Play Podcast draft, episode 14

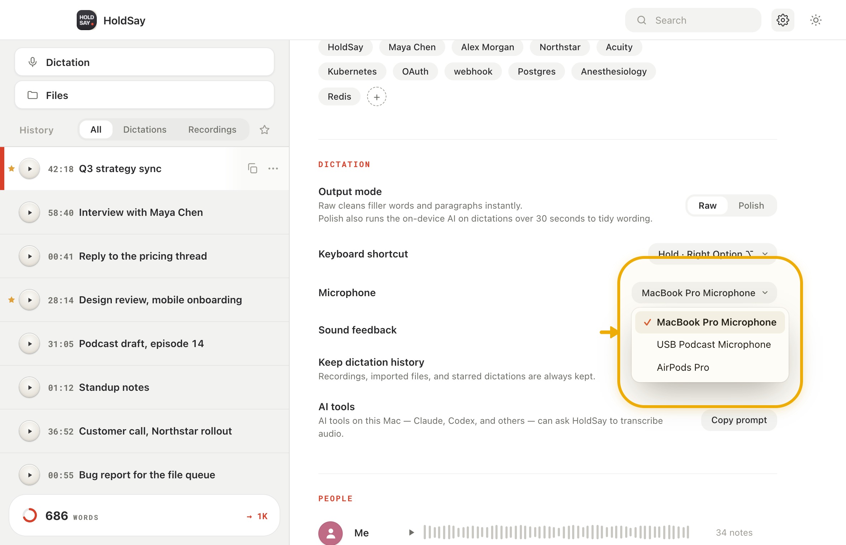pos(29,343)
